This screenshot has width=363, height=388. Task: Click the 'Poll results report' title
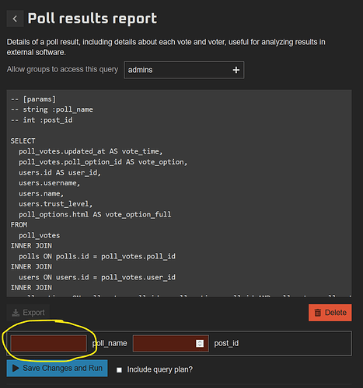click(92, 19)
